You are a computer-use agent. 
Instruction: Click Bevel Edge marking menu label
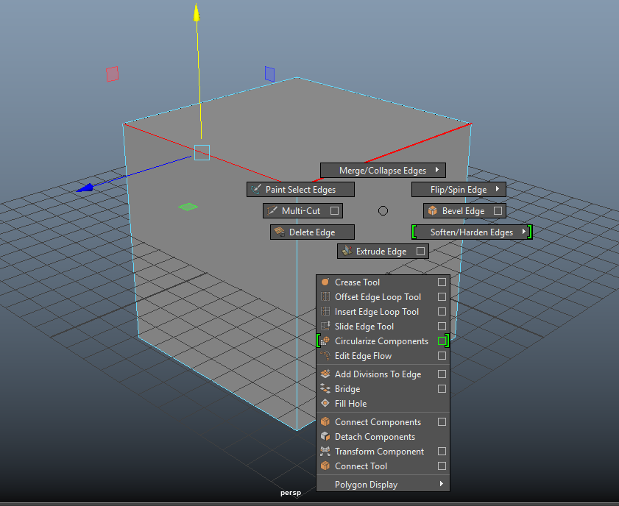pos(463,211)
